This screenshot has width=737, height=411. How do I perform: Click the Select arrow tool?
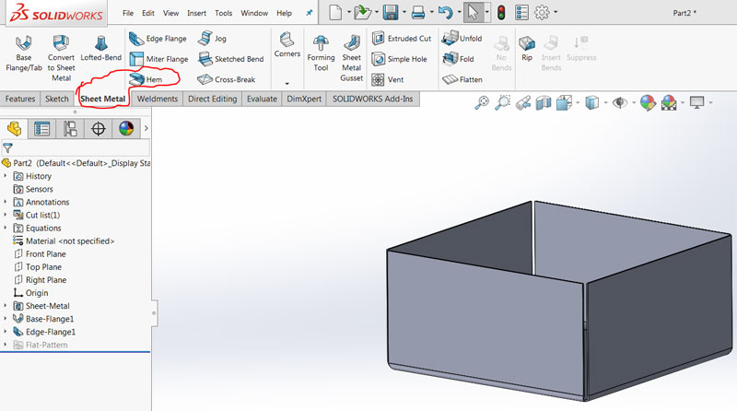pos(473,12)
